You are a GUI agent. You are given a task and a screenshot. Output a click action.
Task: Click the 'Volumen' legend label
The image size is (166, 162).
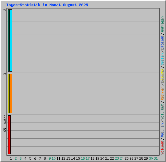click(162, 147)
